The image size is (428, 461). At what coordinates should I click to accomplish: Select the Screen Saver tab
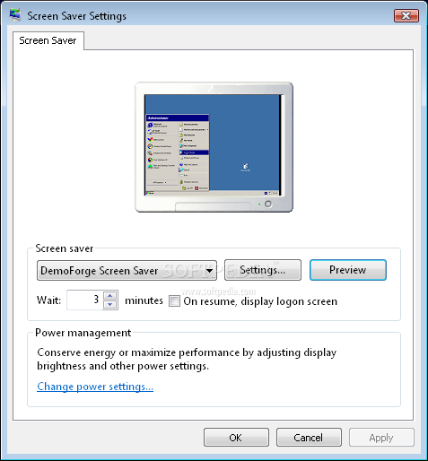coord(48,40)
